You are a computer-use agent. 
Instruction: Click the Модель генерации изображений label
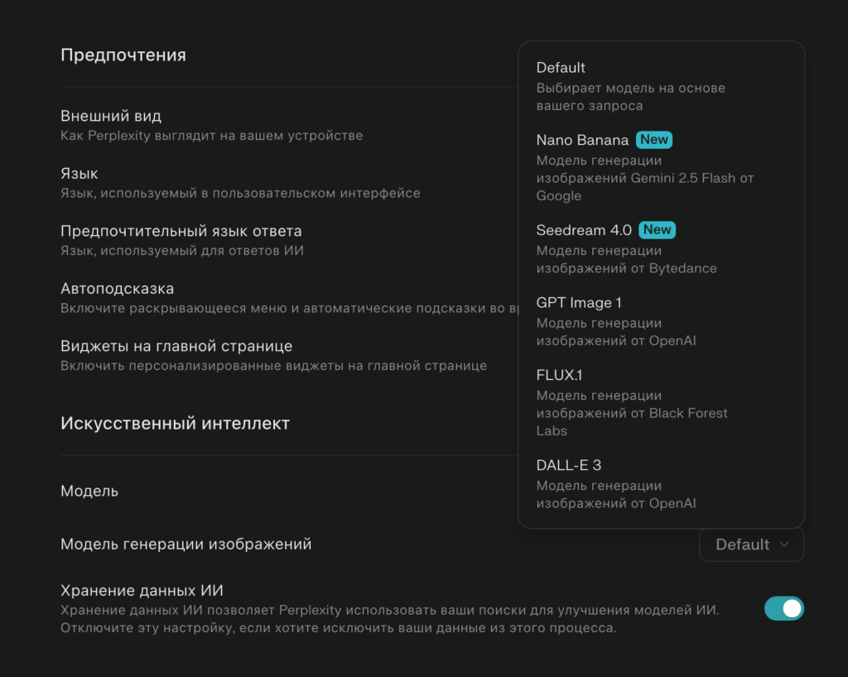[x=186, y=545]
